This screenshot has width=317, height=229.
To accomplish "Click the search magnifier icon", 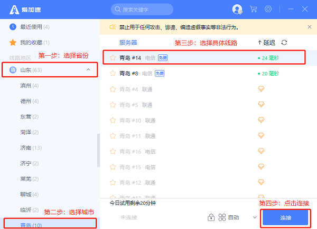I will [117, 9].
